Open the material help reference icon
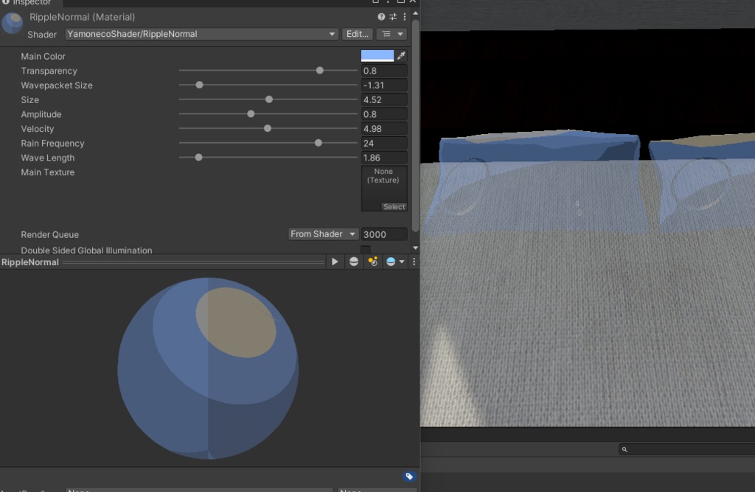The width and height of the screenshot is (755, 492). click(381, 17)
